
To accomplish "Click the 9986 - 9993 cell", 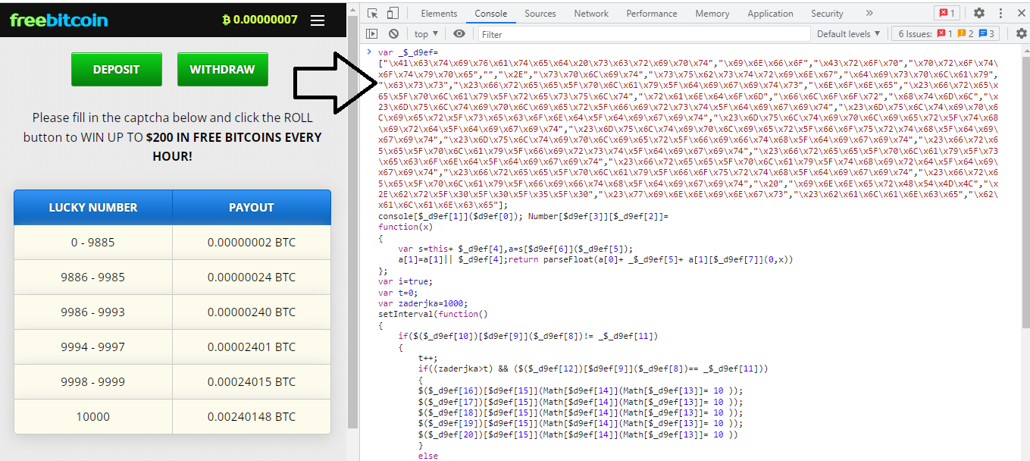I will click(93, 312).
